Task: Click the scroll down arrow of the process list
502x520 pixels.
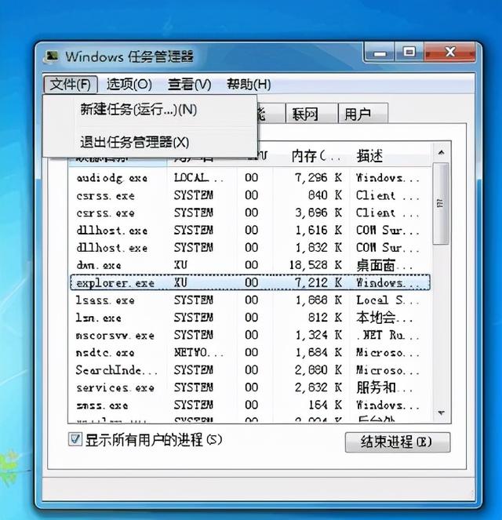Action: 441,413
